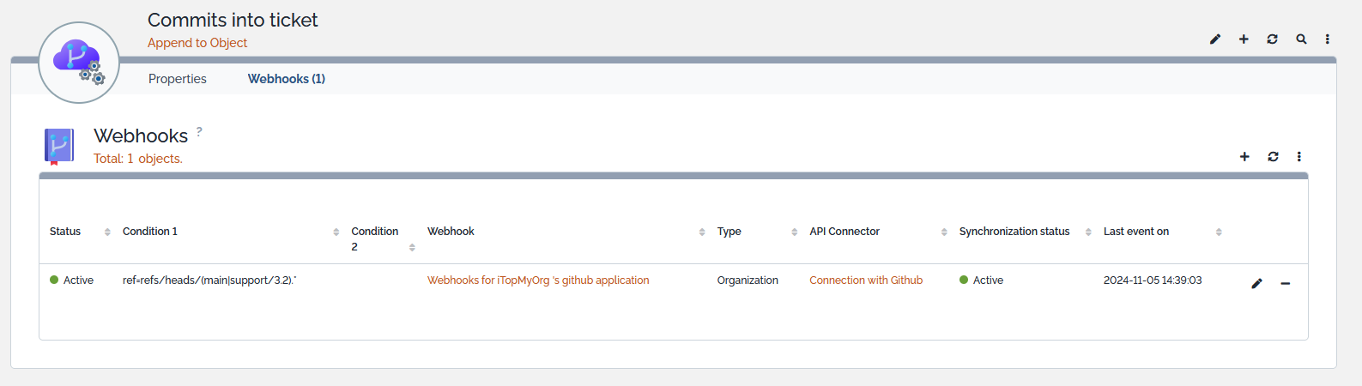This screenshot has width=1362, height=386.
Task: Remove the webhook row with the minus icon
Action: pyautogui.click(x=1285, y=283)
